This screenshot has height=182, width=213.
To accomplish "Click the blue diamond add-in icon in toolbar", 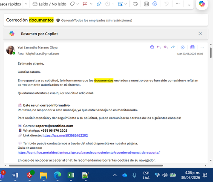I will point(155,4).
